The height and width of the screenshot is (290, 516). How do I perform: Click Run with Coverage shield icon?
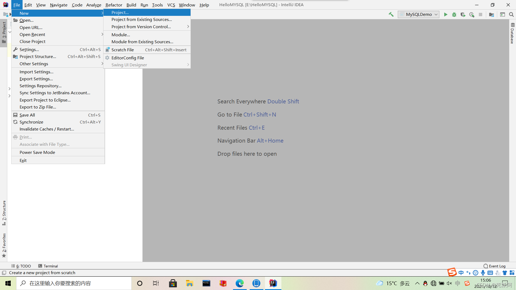(463, 15)
